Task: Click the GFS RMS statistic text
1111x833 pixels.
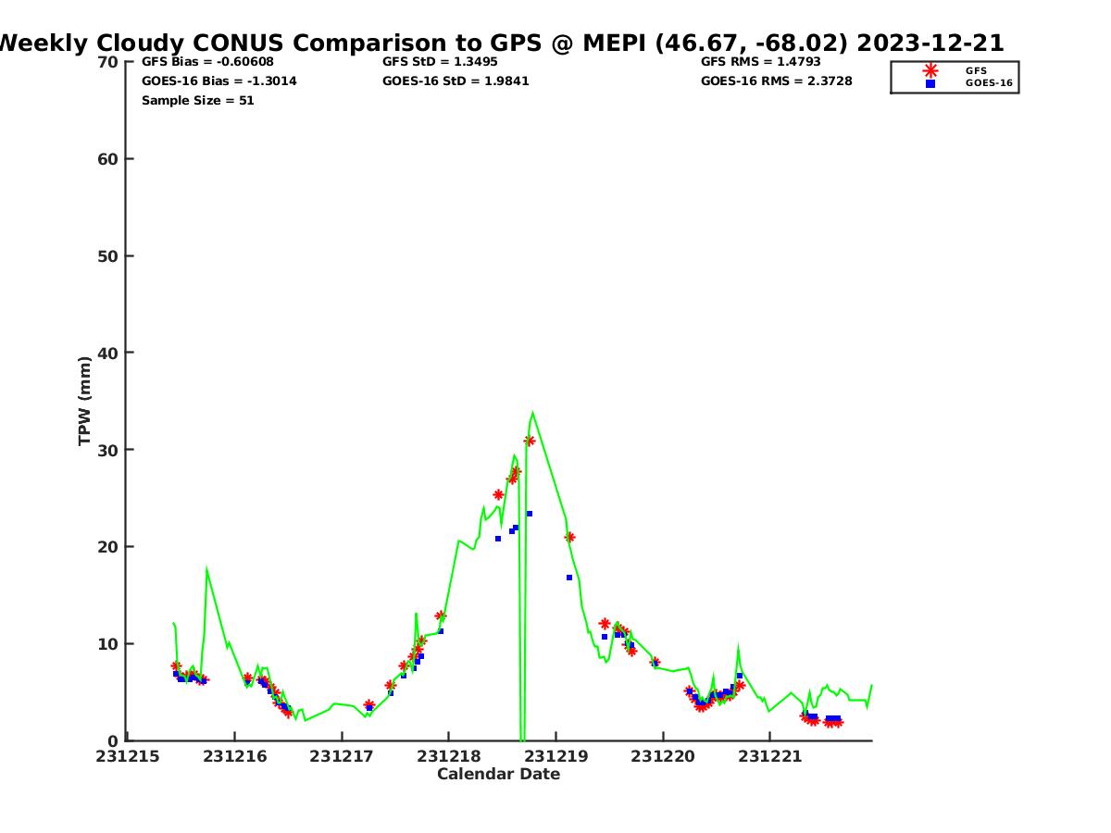Action: point(760,62)
